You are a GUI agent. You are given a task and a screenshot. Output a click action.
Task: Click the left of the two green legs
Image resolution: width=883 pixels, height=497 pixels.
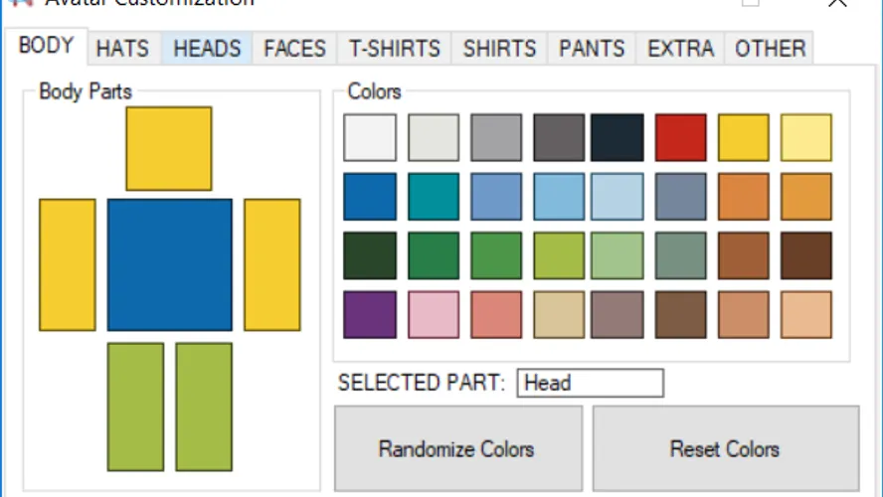[x=135, y=407]
